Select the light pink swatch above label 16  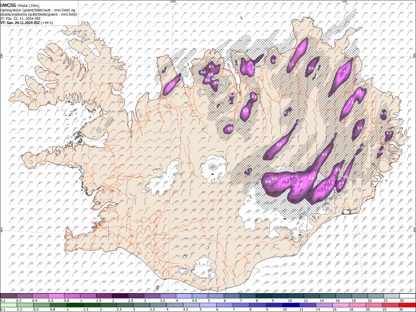[x=341, y=305]
